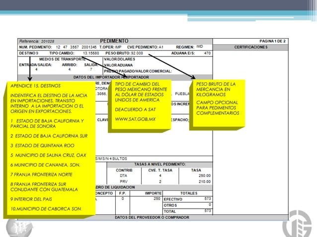Click the PAGINA 1 DE 2 label
The width and height of the screenshot is (317, 237).
click(x=272, y=41)
